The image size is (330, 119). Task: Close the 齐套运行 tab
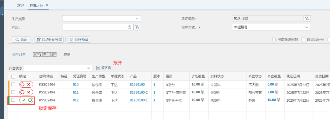(47, 5)
